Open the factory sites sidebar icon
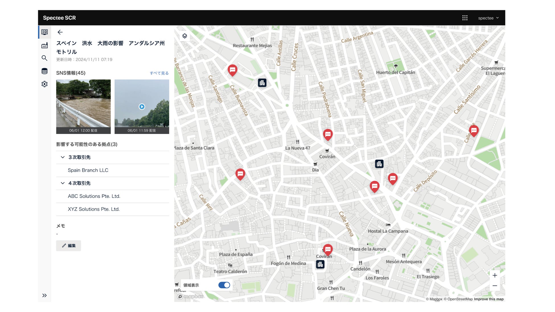This screenshot has width=555, height=312. (44, 46)
